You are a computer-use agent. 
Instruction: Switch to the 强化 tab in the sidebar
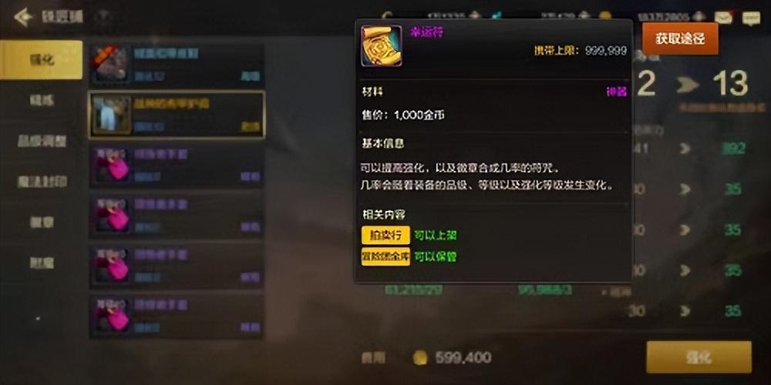pyautogui.click(x=42, y=60)
